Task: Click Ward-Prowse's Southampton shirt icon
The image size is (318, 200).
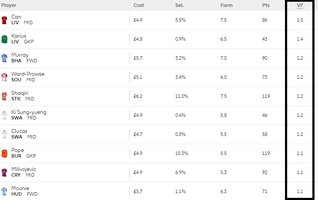Action: click(4, 77)
